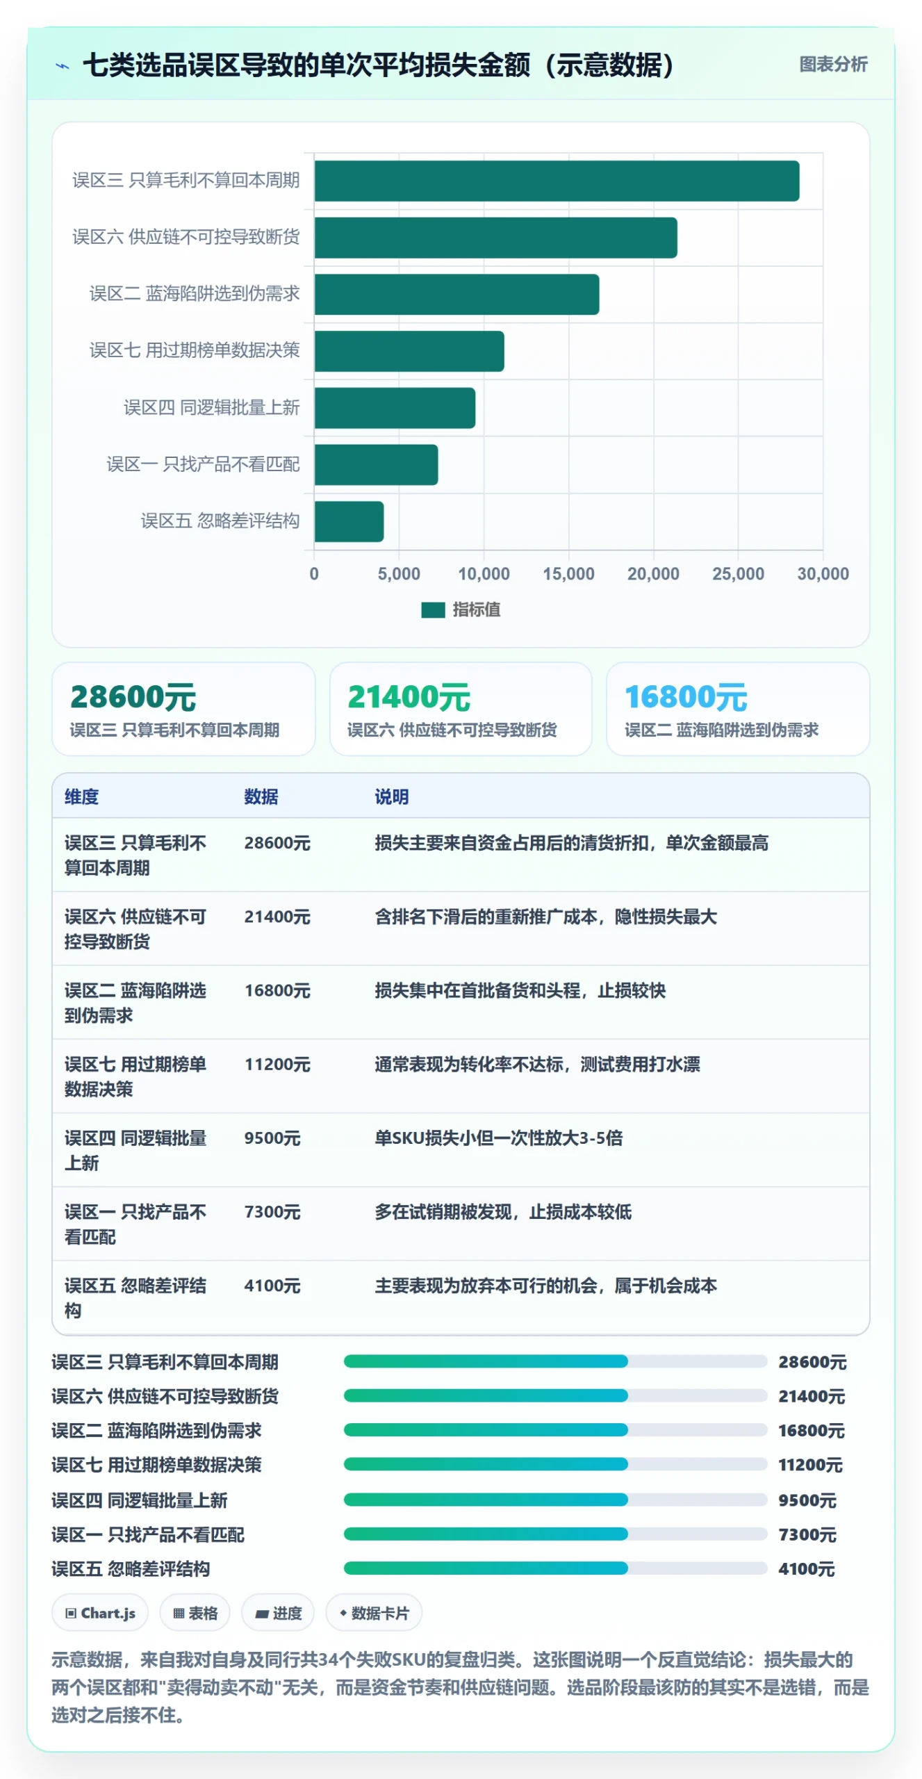Select the chart bar for 误区一 只找产品不看匹配
The height and width of the screenshot is (1779, 922).
click(376, 465)
